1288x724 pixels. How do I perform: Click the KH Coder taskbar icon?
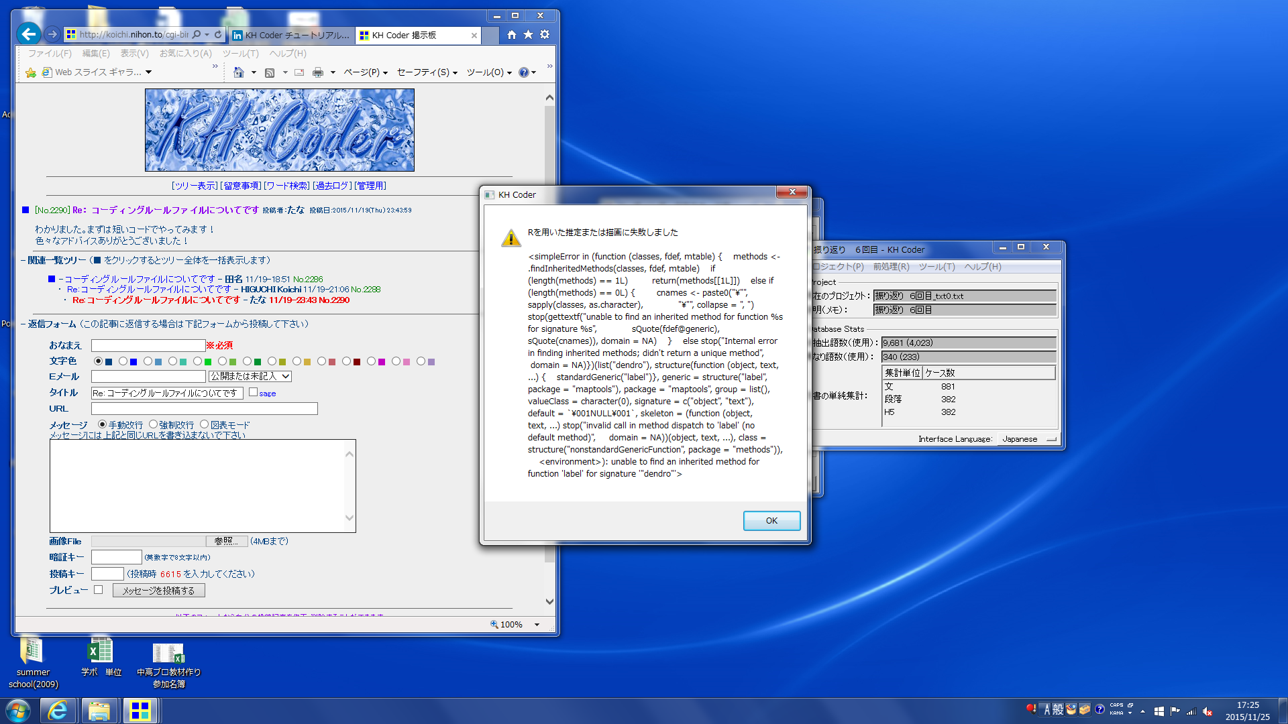(140, 711)
